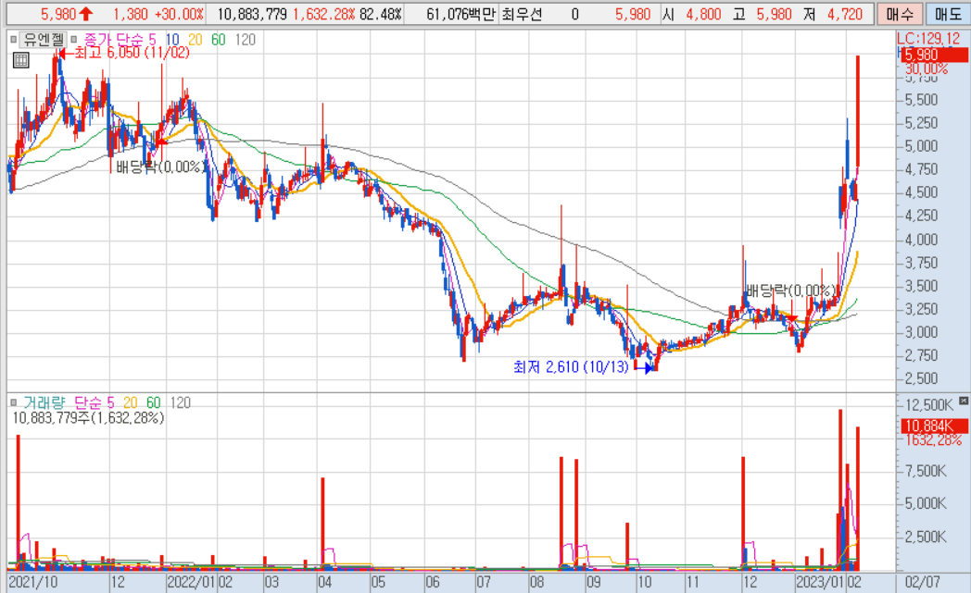The width and height of the screenshot is (971, 593).
Task: Click the small square left of 유엔젤
Action: [13, 40]
